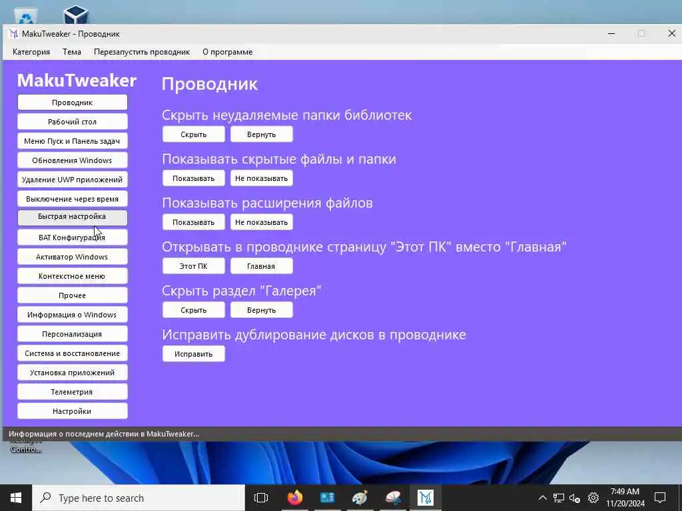Click the status bar last action text
Image resolution: width=682 pixels, height=511 pixels.
tap(104, 434)
